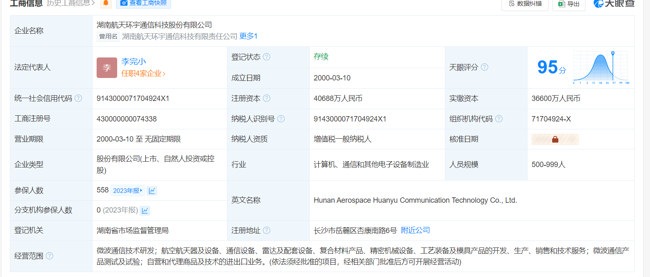Viewport: 650px width, 277px height.
Task: Select registration number 430000000074338
Action: coord(127,119)
